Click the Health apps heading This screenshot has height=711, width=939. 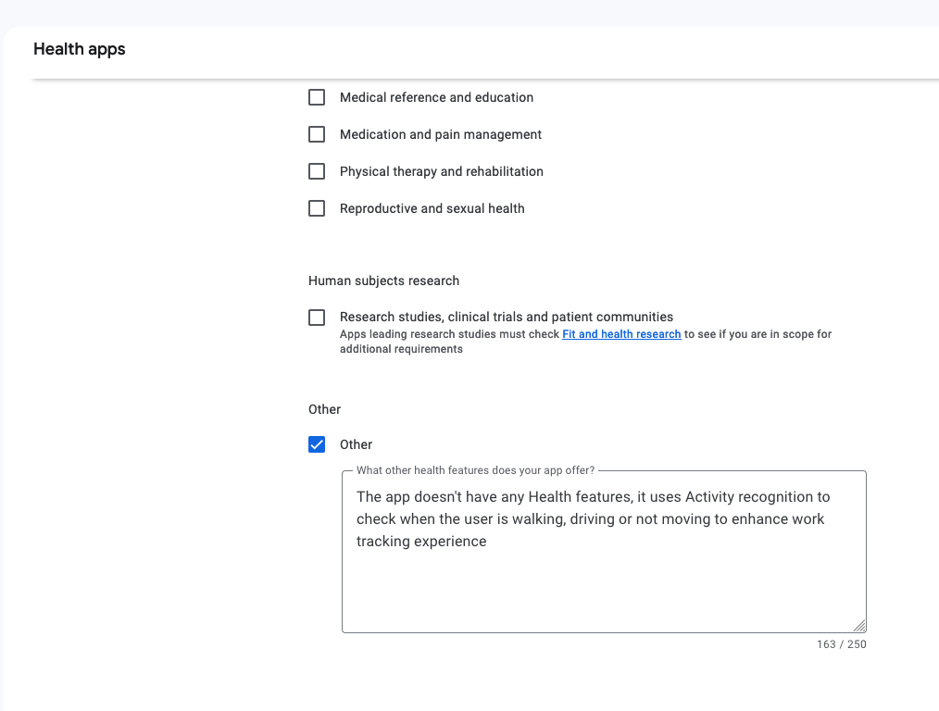coord(80,49)
